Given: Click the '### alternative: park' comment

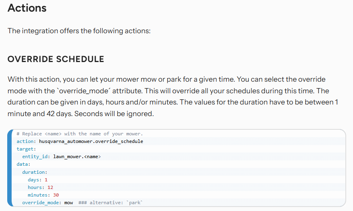Looking at the screenshot, I should click(x=111, y=203).
